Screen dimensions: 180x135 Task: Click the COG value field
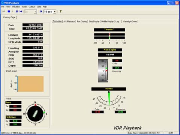(33, 55)
